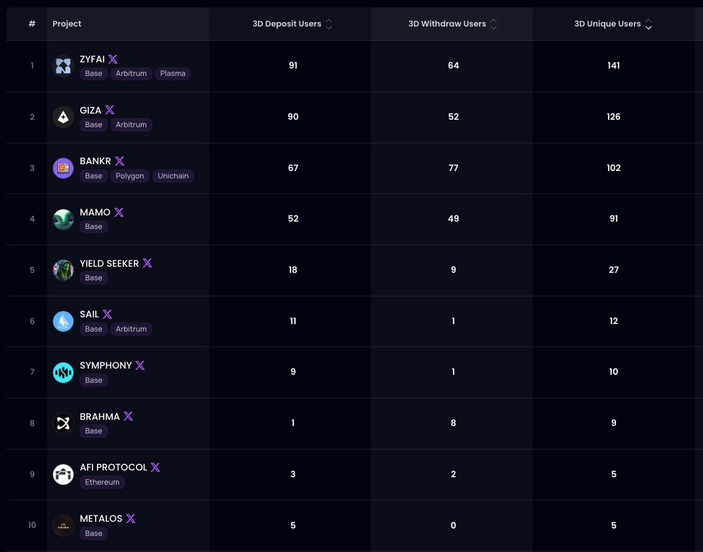
Task: Click BANKR's Polygon chain tag
Action: pos(130,176)
